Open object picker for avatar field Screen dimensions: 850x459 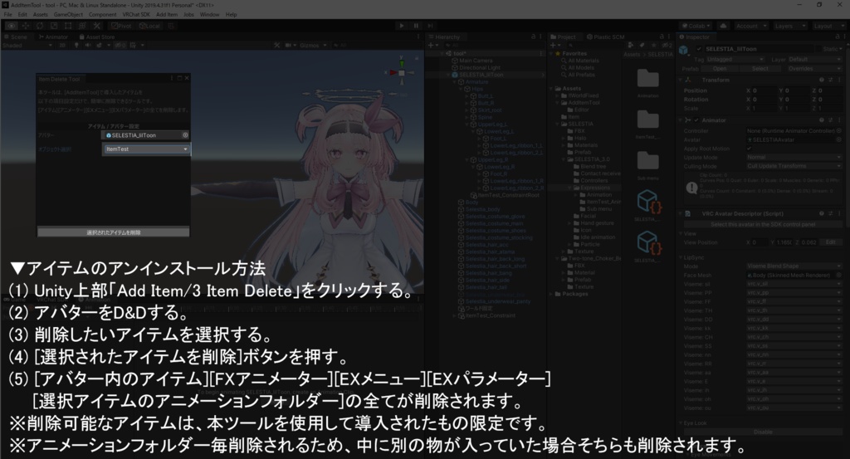click(x=185, y=135)
